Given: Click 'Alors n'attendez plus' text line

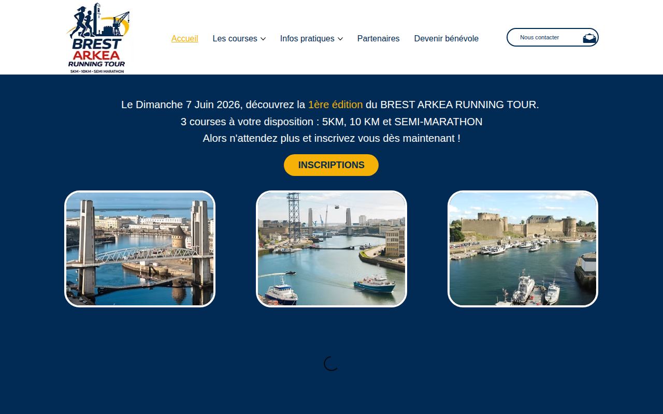Looking at the screenshot, I should (x=331, y=138).
